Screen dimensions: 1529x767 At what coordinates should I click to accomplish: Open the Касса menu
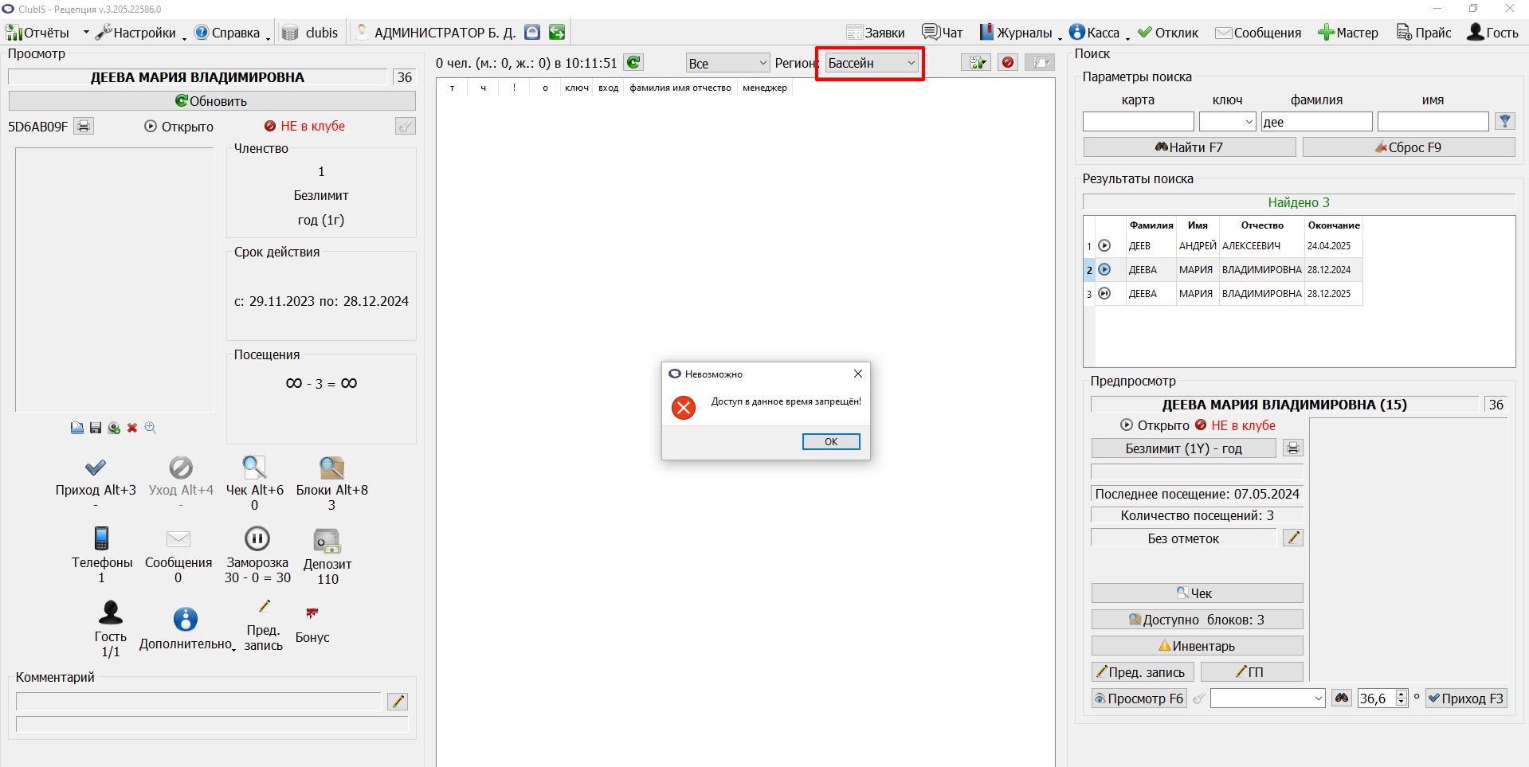pos(1099,33)
